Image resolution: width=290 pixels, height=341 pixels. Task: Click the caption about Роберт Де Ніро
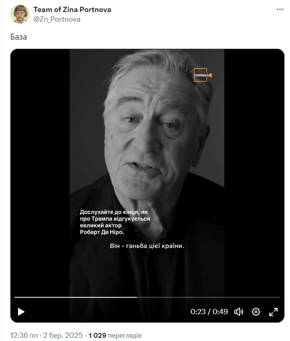pyautogui.click(x=115, y=222)
